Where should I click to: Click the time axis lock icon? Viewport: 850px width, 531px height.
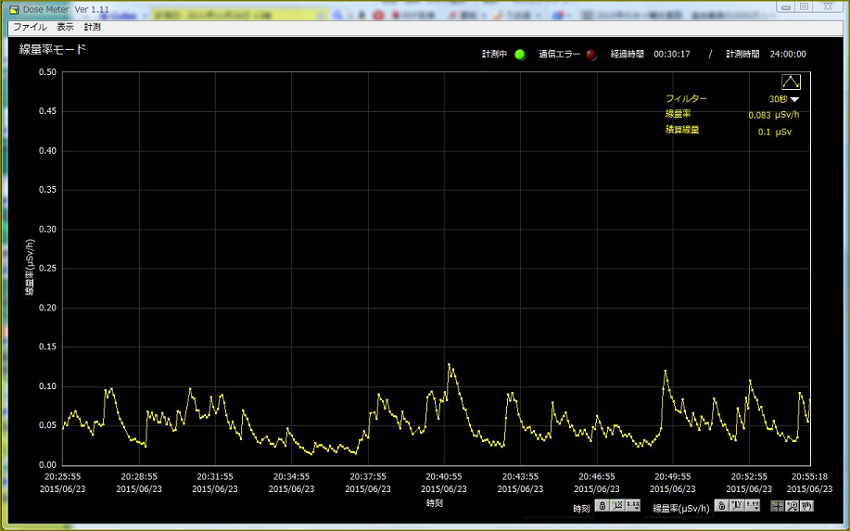tap(602, 506)
